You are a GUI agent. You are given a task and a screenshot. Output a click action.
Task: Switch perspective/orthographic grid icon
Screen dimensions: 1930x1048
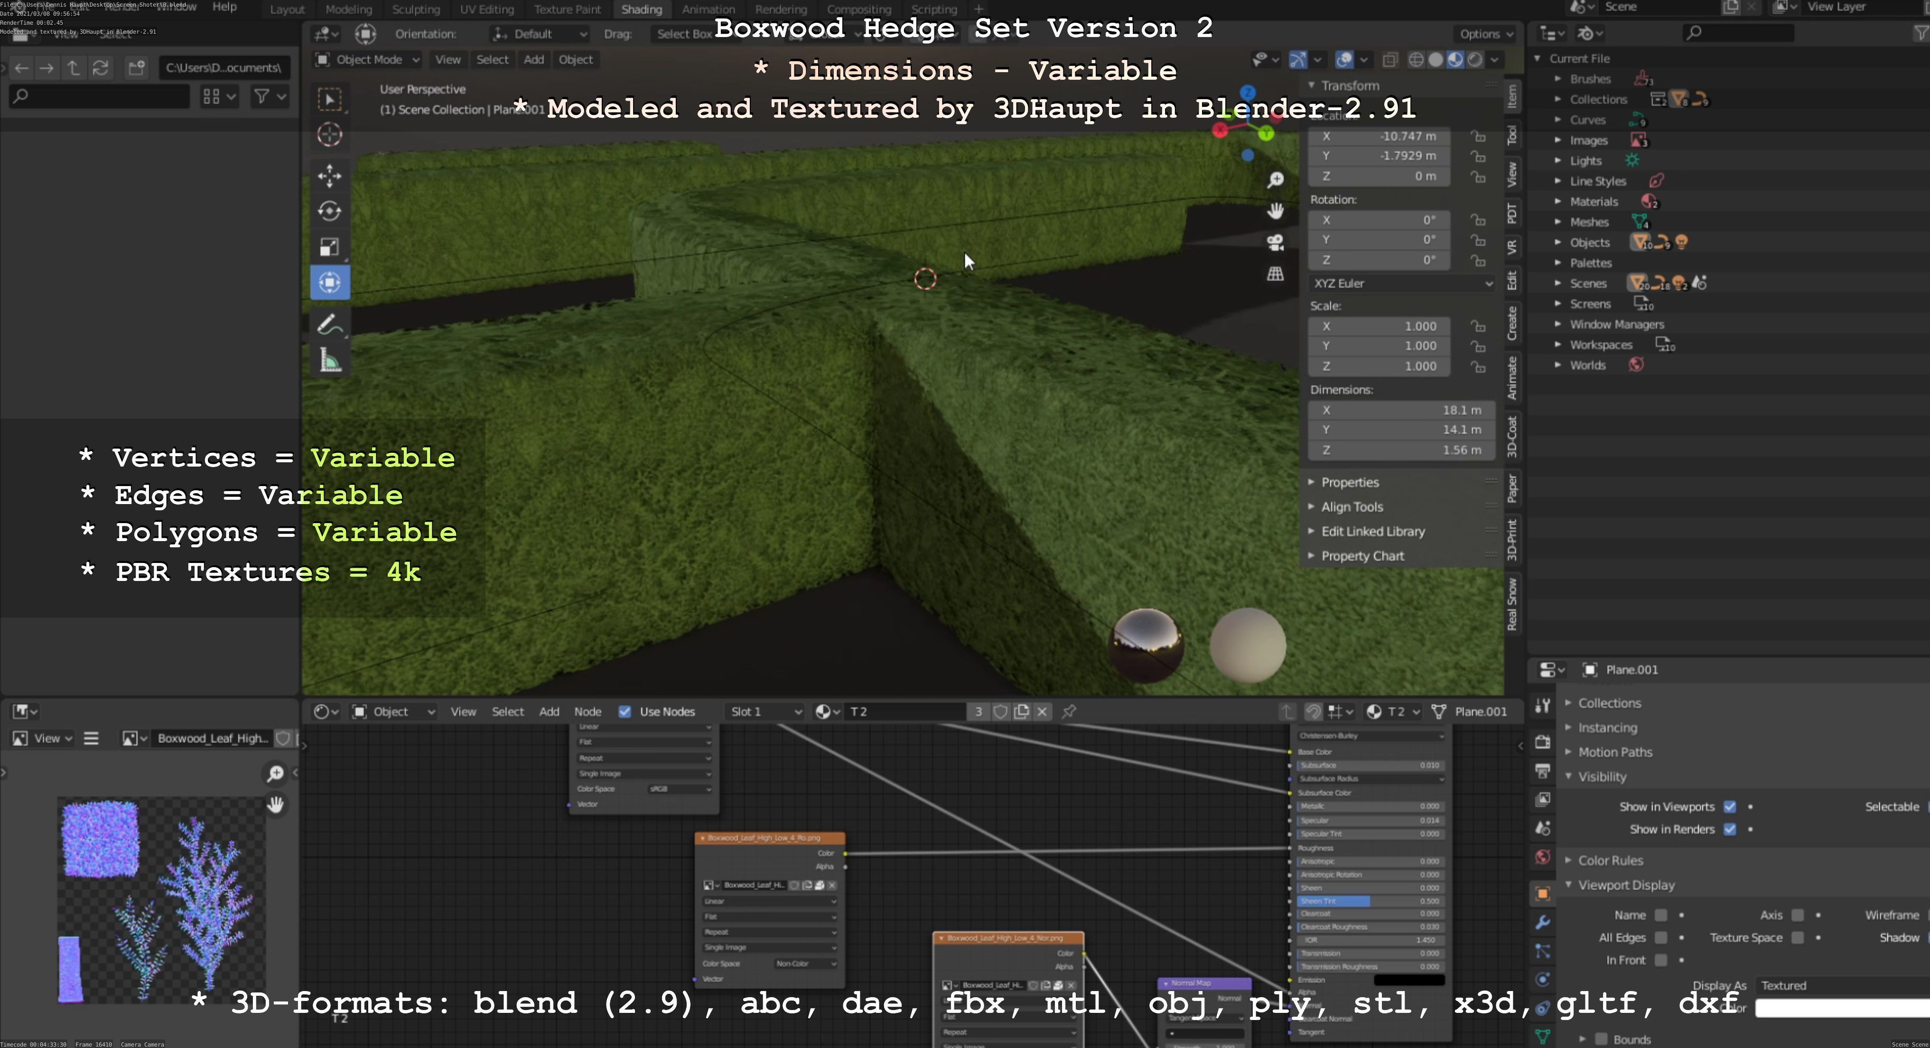pos(1275,274)
